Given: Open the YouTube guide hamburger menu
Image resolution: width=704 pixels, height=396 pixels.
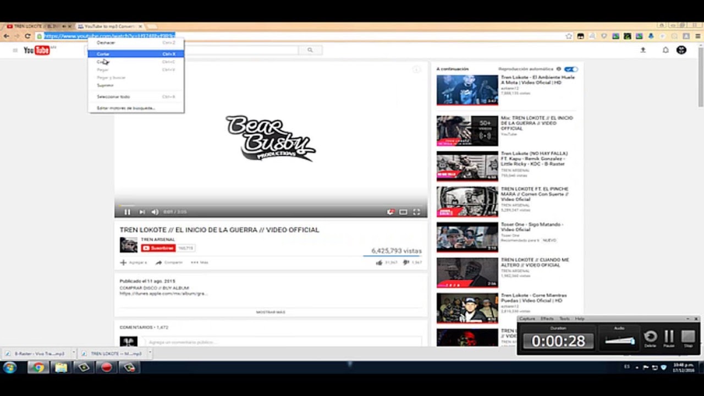Looking at the screenshot, I should pyautogui.click(x=15, y=50).
